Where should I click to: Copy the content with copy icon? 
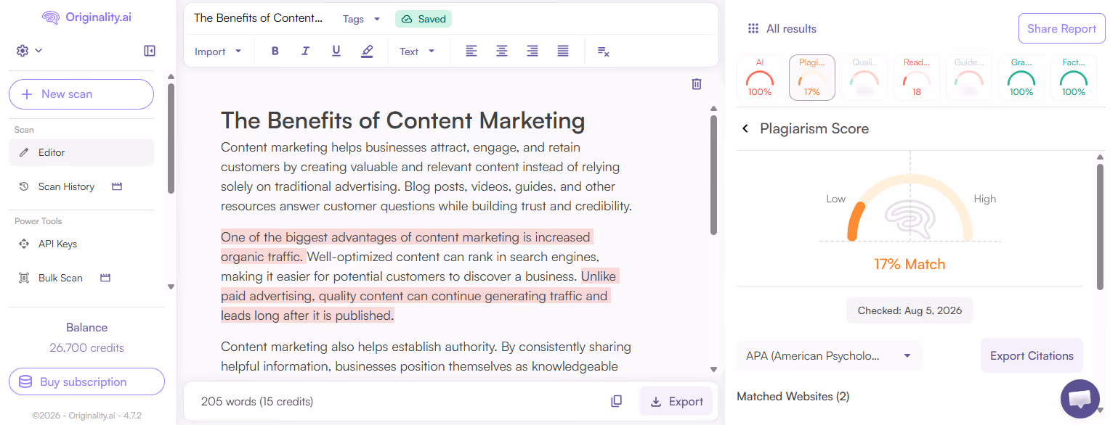616,401
